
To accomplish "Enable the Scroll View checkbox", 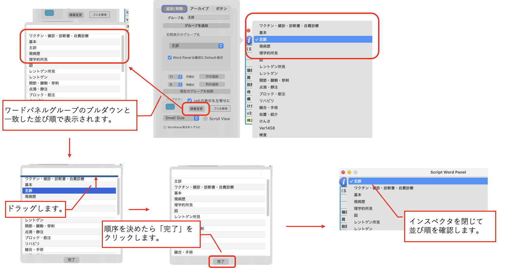I will coord(205,119).
